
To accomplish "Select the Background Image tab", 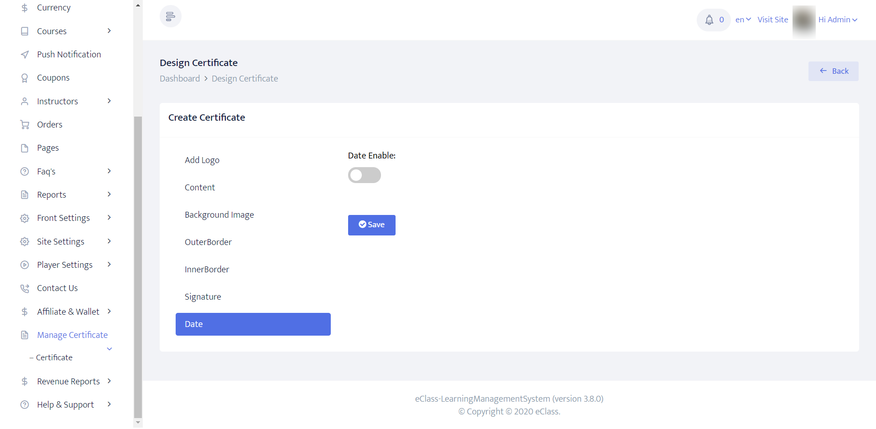I will point(219,215).
